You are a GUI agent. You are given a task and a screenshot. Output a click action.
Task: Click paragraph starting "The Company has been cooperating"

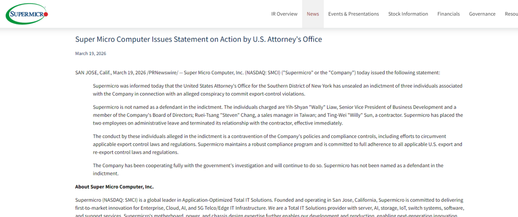click(x=268, y=169)
